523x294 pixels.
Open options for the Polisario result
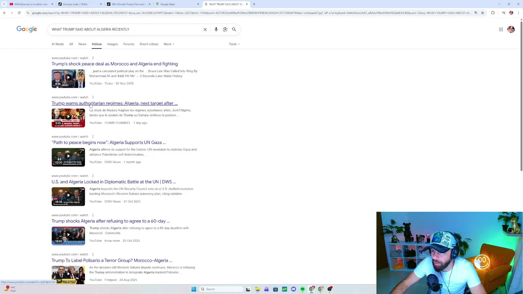point(93,254)
